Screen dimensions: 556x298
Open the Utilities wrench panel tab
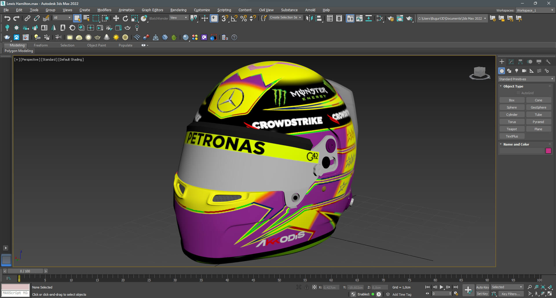pyautogui.click(x=548, y=62)
